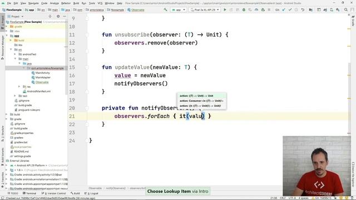Click line 15 fold marker in gutter
The image size is (356, 200).
(x=87, y=67)
